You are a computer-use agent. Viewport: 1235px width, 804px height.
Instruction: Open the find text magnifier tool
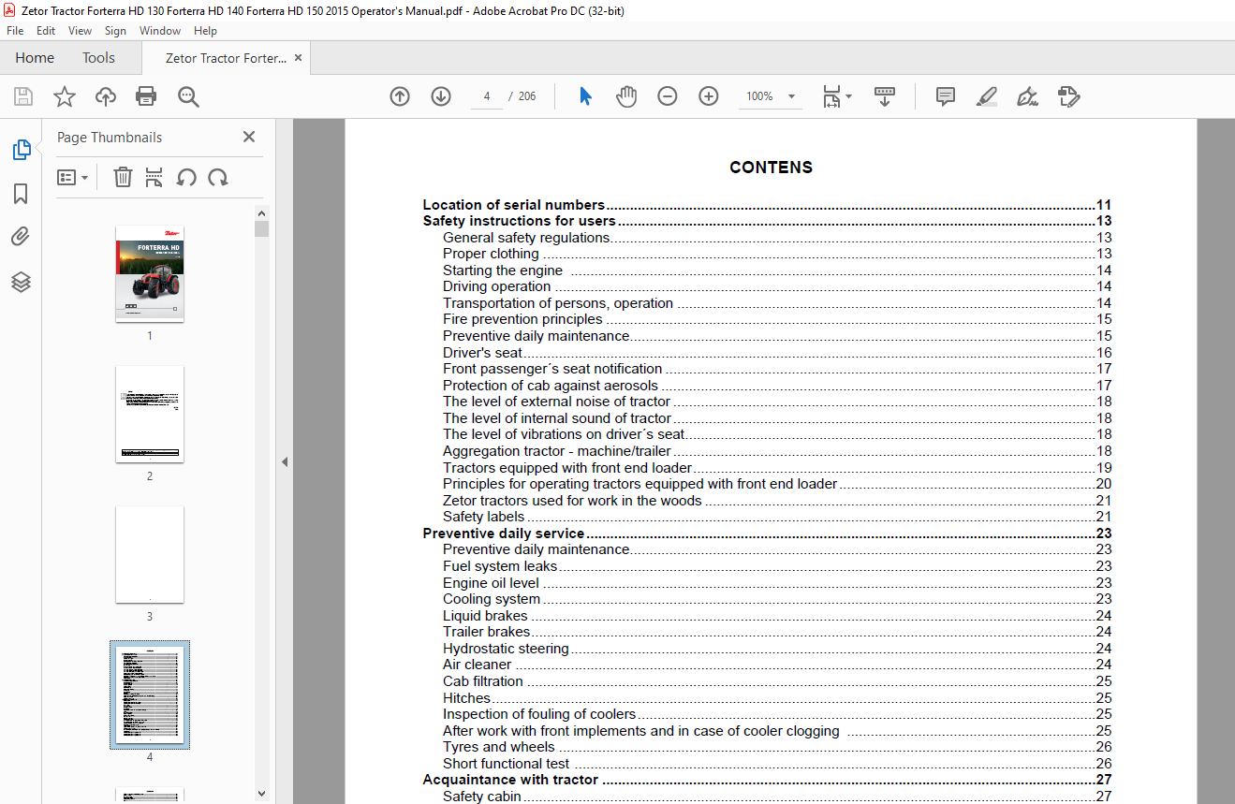[188, 96]
